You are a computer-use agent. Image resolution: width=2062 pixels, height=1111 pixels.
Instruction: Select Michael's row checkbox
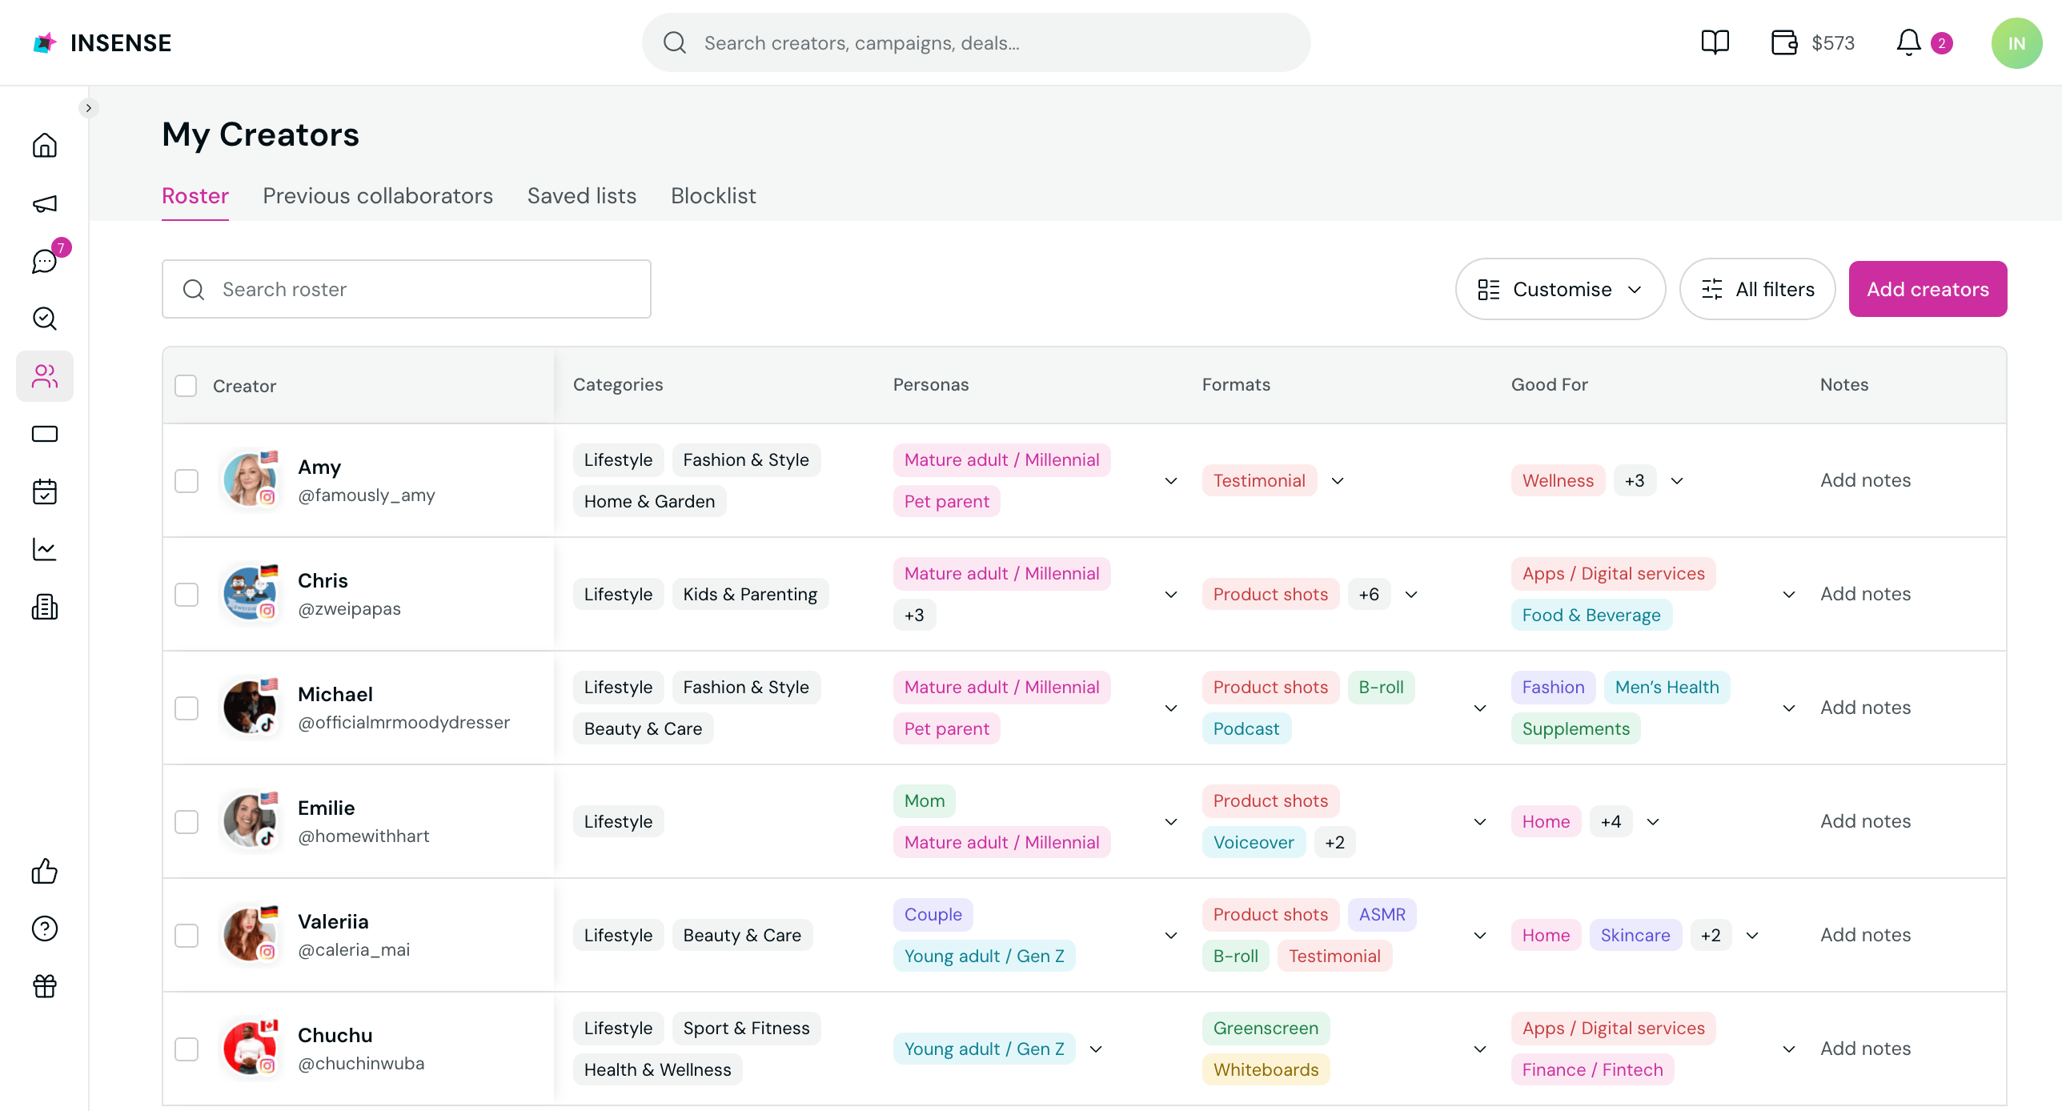tap(187, 708)
